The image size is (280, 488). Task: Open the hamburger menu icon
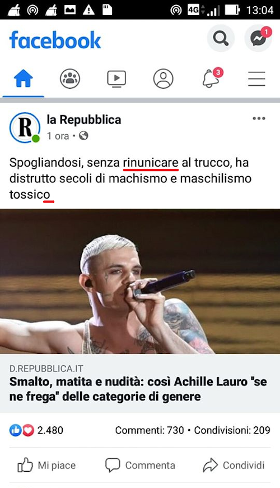click(x=256, y=79)
